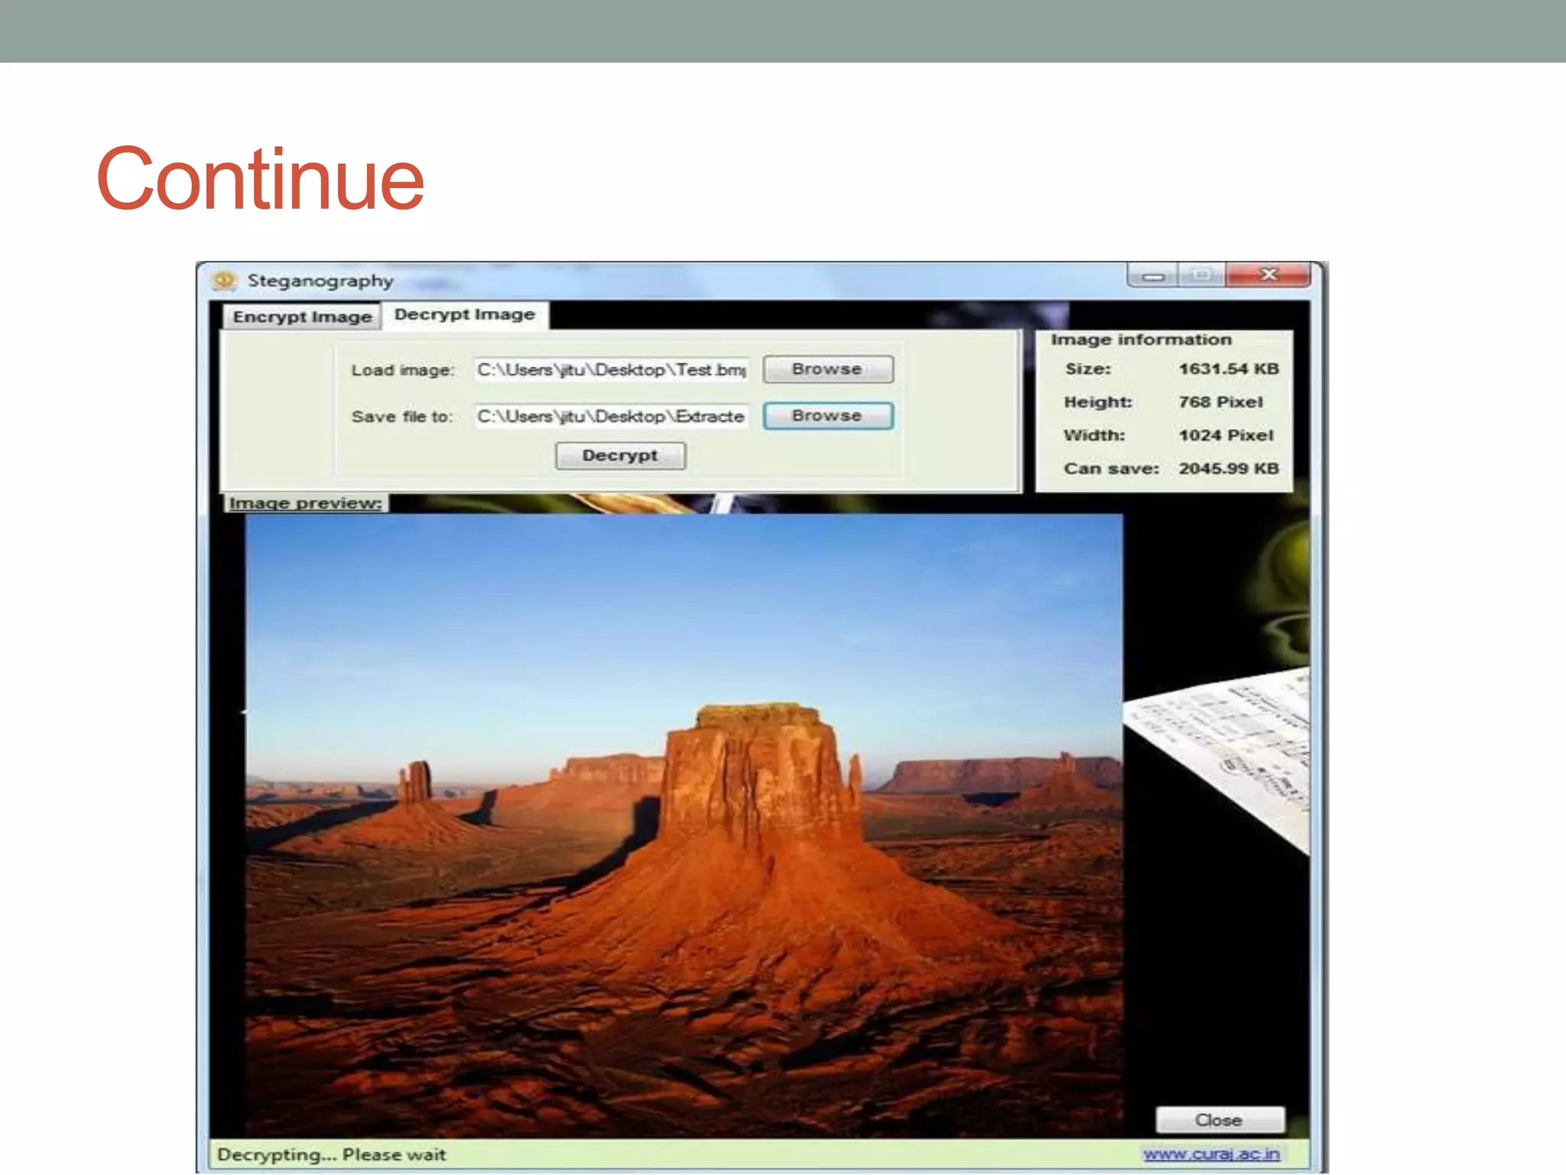Click the Continue slide title
1566x1175 pixels.
tap(260, 179)
